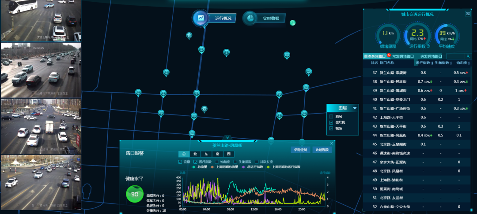Enable the 路况 layer checkbox

pos(331,117)
